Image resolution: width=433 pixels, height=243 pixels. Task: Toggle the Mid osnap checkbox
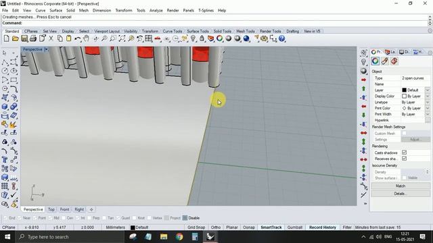click(50, 218)
